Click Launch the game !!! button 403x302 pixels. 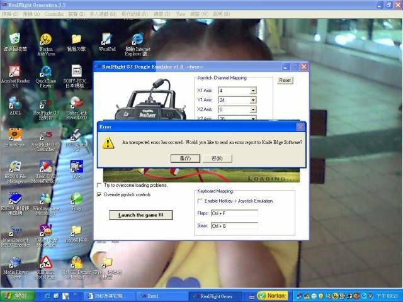[x=141, y=215]
